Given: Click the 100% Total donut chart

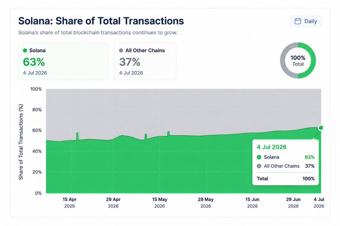Looking at the screenshot, I should pos(298,60).
